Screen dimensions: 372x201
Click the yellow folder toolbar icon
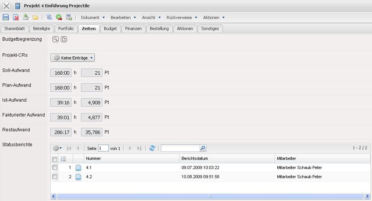tap(35, 17)
